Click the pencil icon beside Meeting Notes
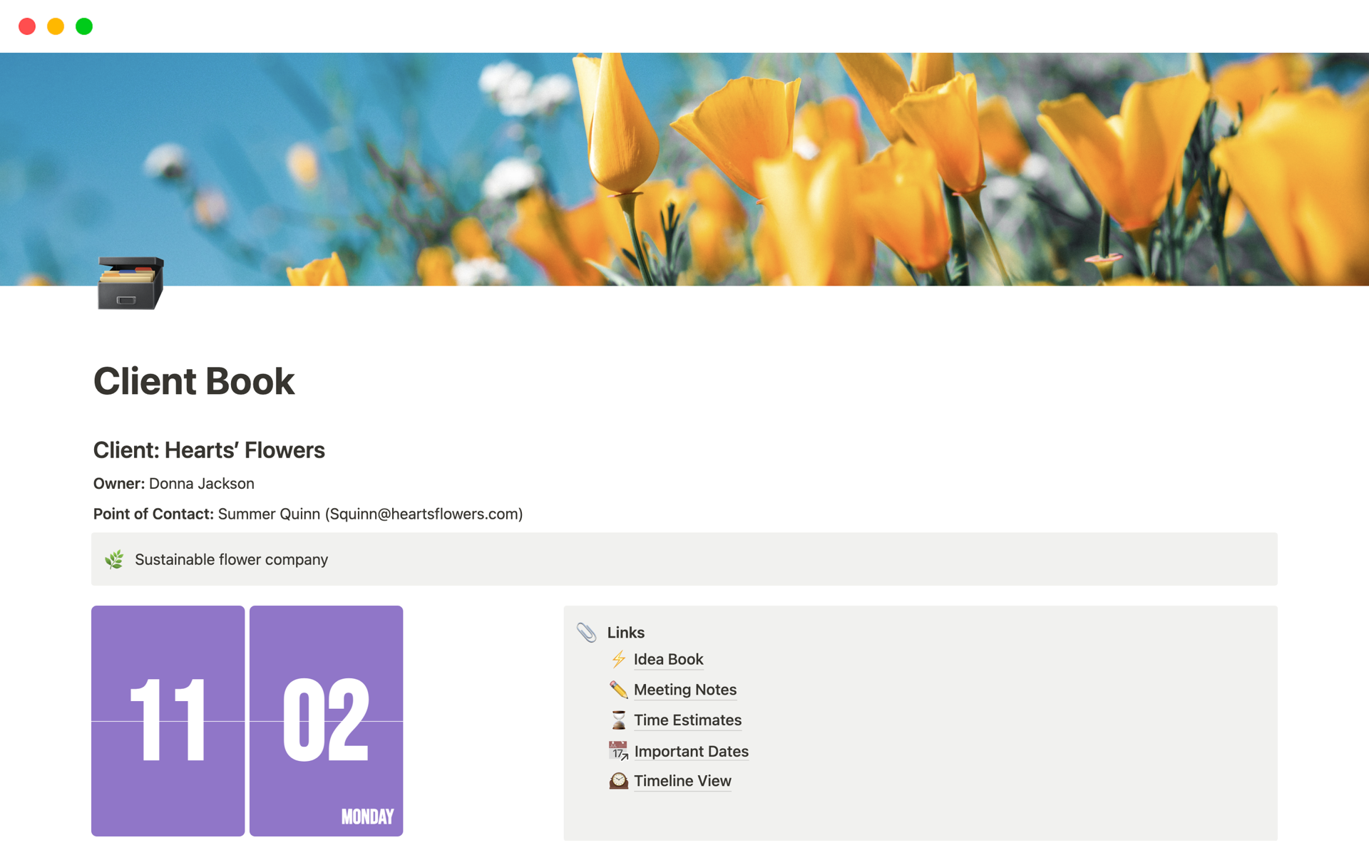 click(x=617, y=689)
